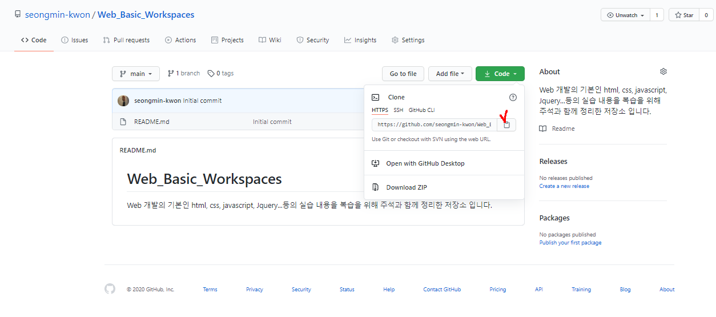The width and height of the screenshot is (716, 317).
Task: Copy the clone URL with clipboard icon
Action: [506, 125]
